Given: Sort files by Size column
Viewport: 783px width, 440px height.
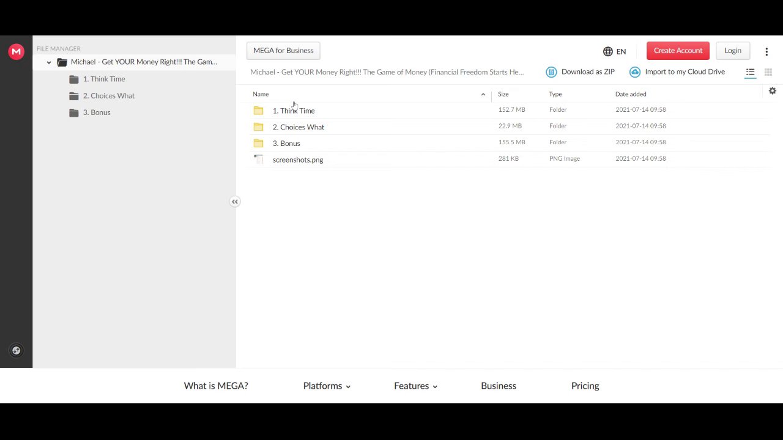Looking at the screenshot, I should pos(503,94).
